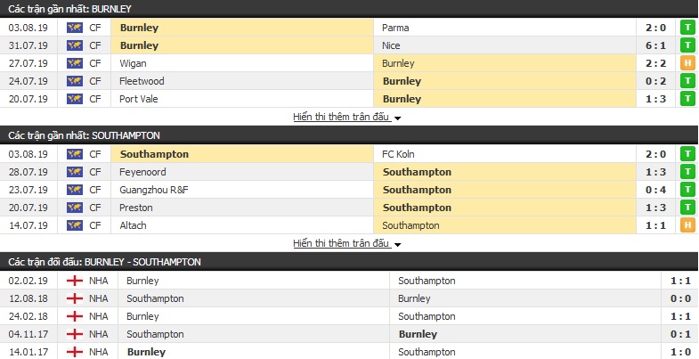The width and height of the screenshot is (699, 359).
Task: Click the England flag icon on 14.01.17 row
Action: pyautogui.click(x=75, y=352)
